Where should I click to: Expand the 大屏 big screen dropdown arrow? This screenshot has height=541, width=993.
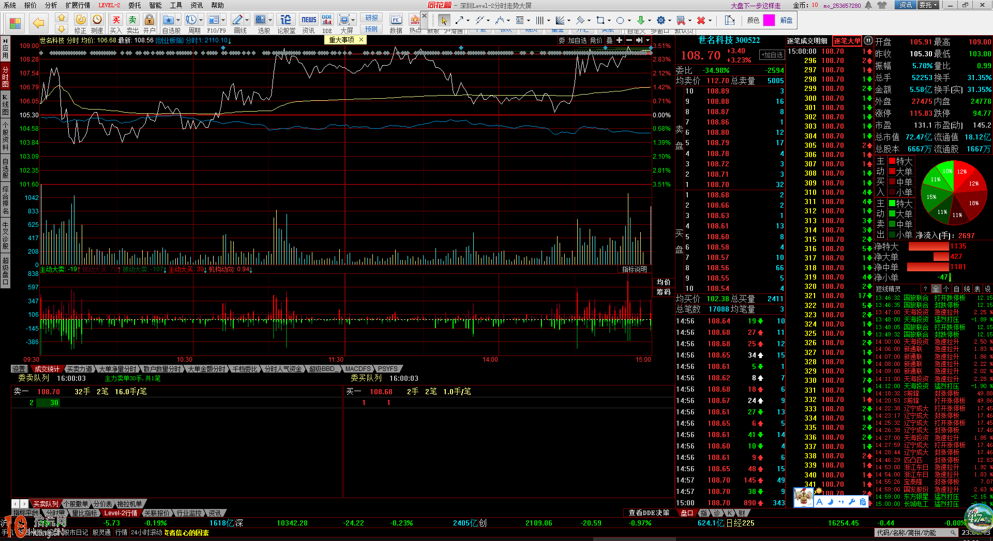pyautogui.click(x=353, y=20)
